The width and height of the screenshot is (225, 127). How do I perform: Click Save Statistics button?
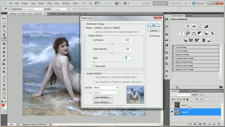103,102
